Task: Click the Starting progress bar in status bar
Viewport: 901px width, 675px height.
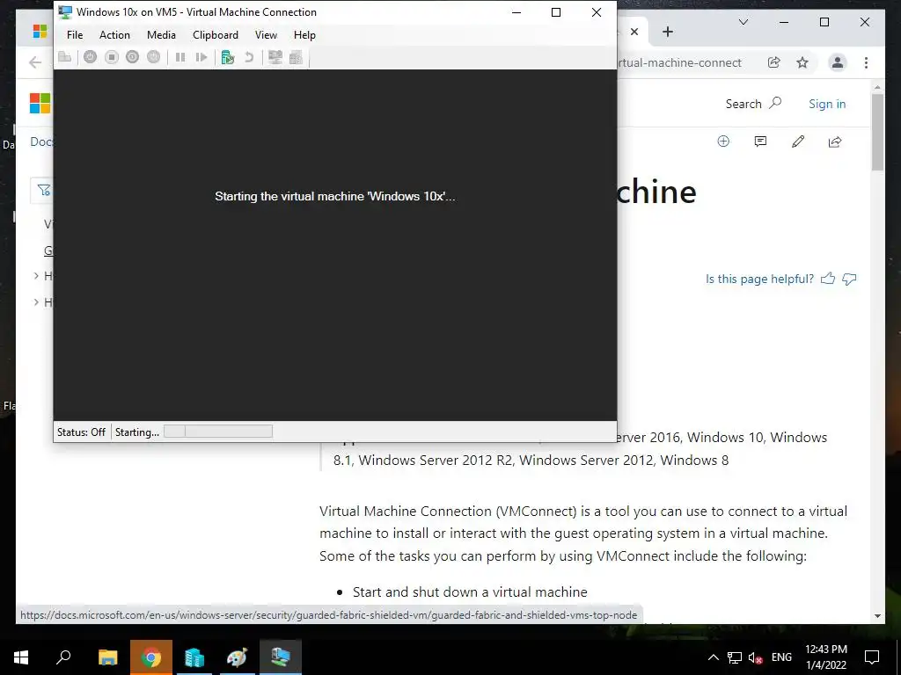Action: 218,432
